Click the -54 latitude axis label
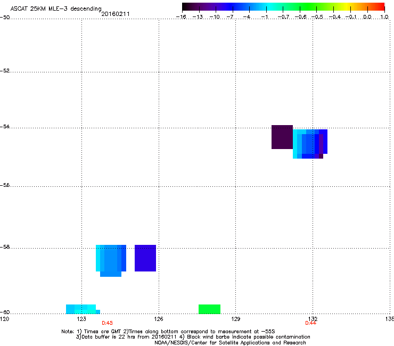Screen dimensions: 394x346 click(x=5, y=126)
